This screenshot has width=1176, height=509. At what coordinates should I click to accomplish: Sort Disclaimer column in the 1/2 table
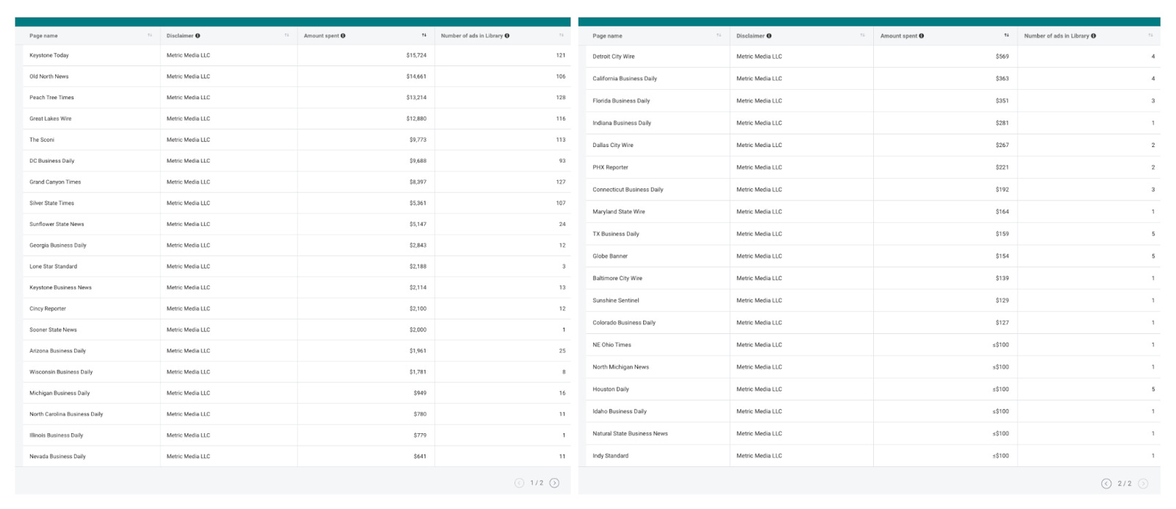point(287,35)
